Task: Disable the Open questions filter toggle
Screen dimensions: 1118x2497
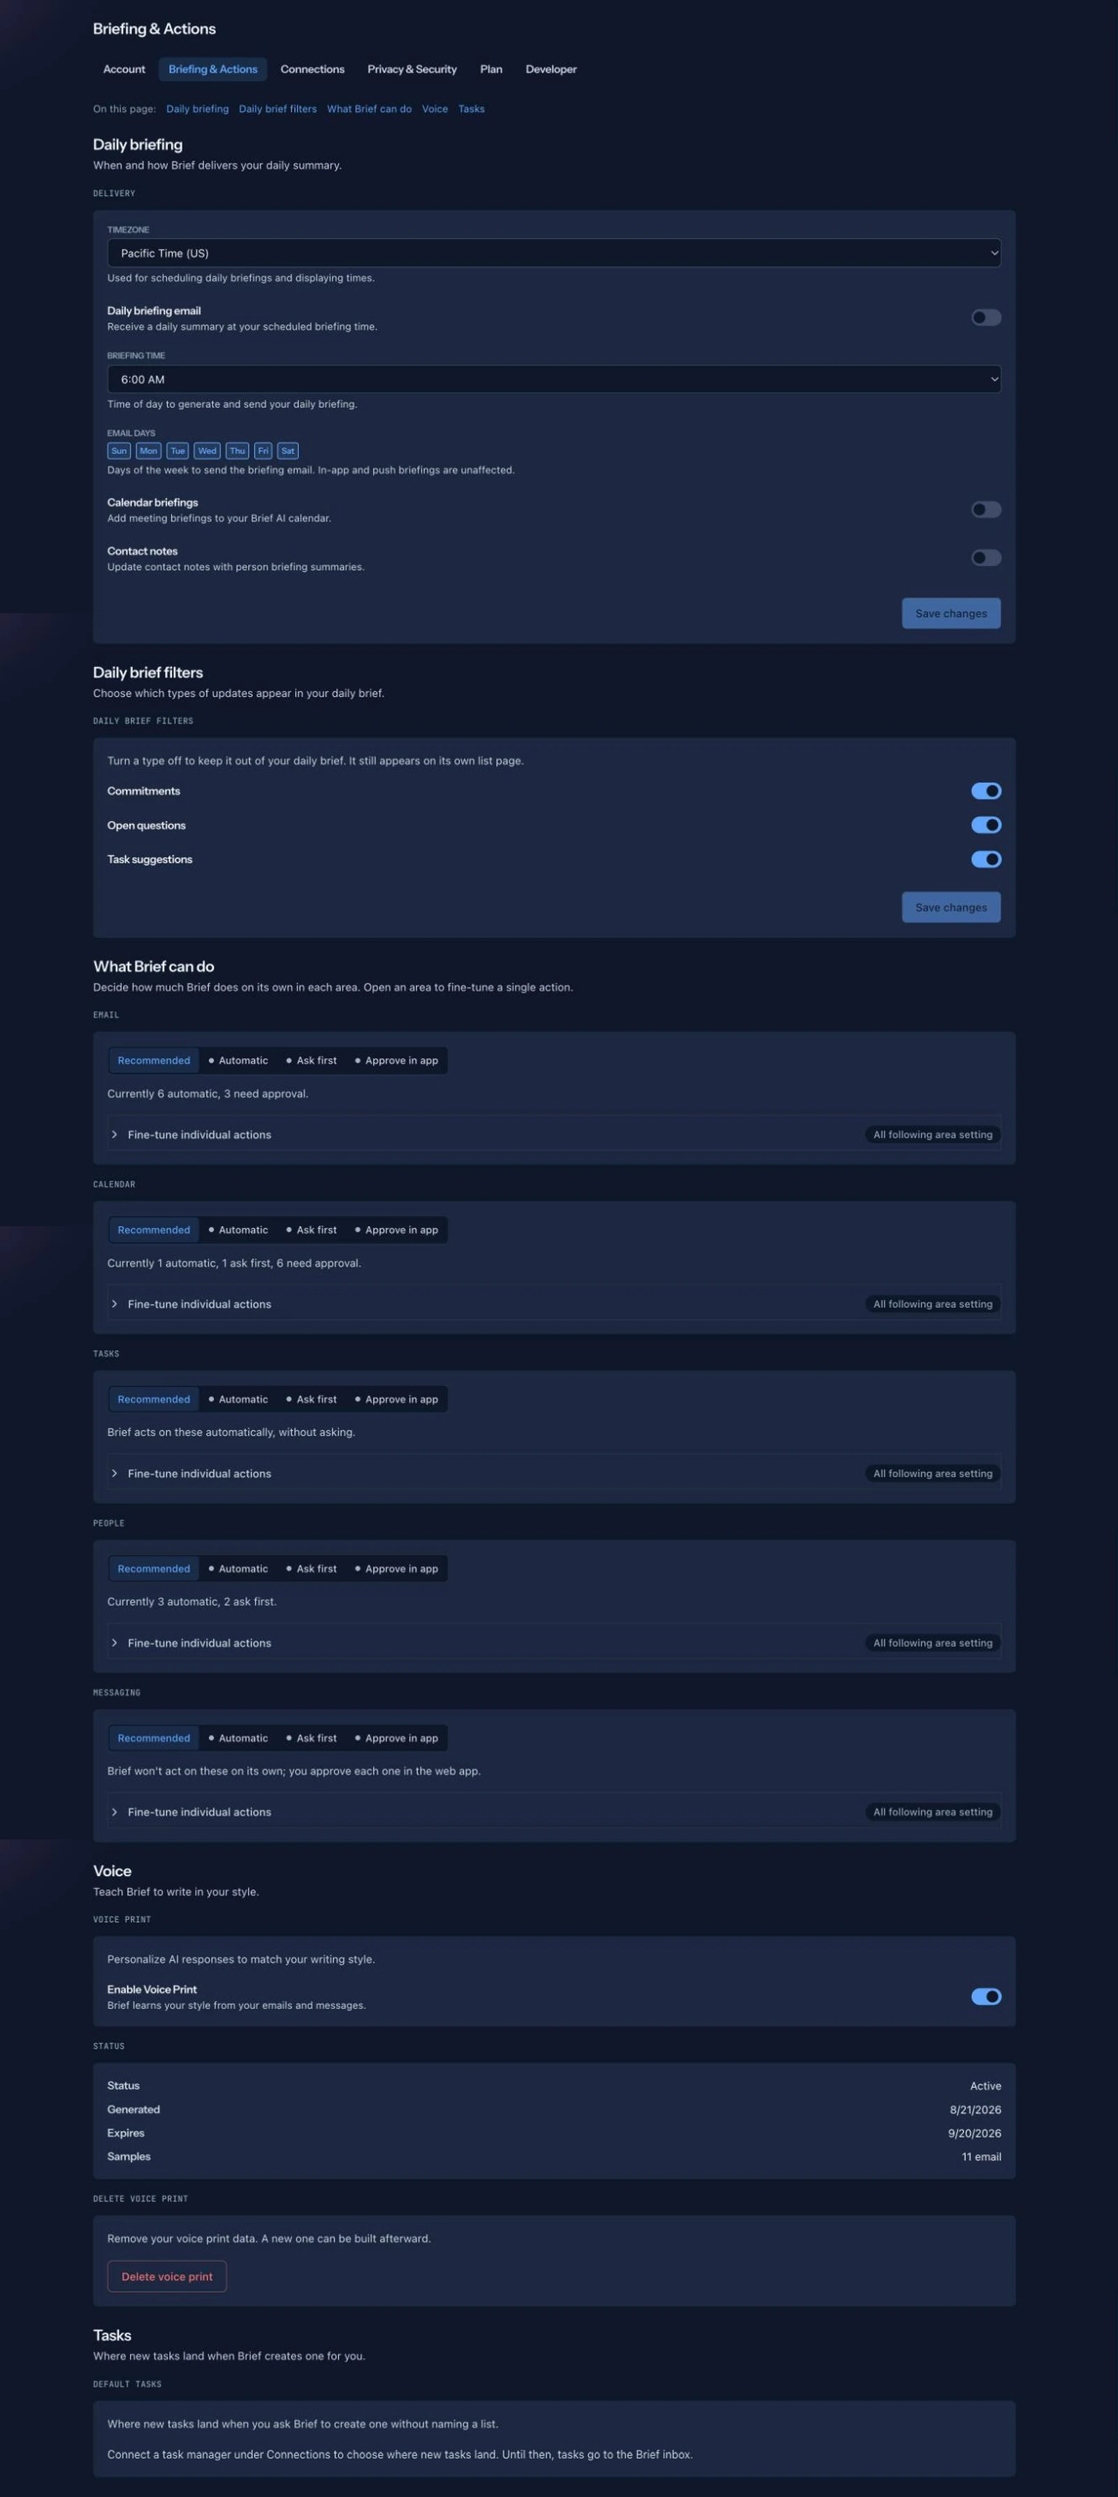Action: pos(986,826)
